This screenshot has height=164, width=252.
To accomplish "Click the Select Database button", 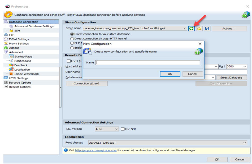I will (232, 78).
